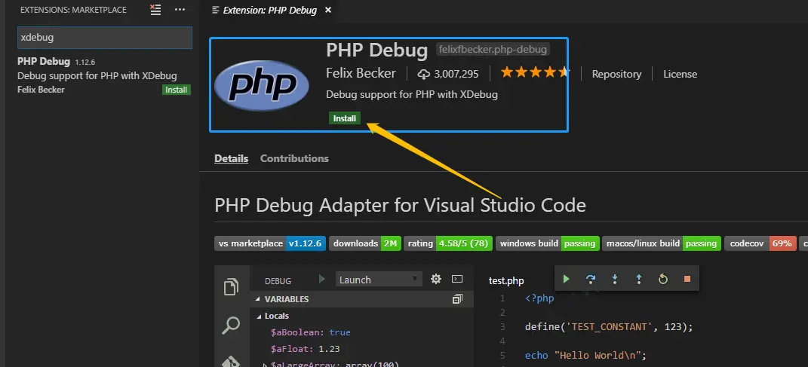Click Continue button on debug toolbar
This screenshot has height=367, width=808.
coord(567,279)
